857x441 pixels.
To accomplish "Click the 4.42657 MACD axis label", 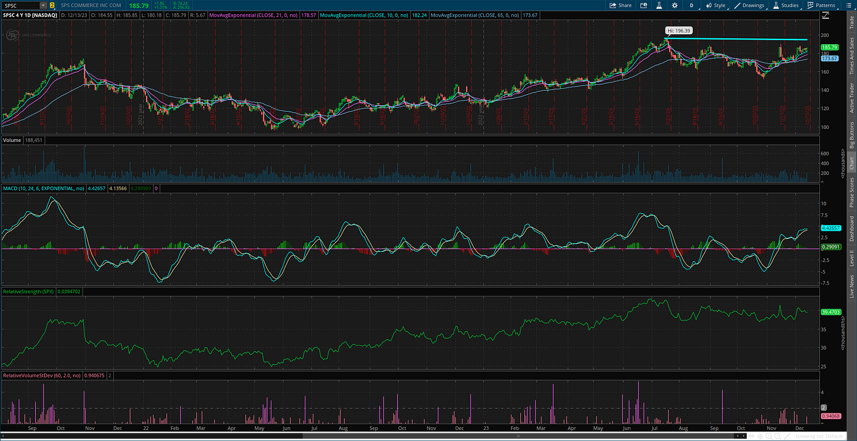I will tap(831, 228).
